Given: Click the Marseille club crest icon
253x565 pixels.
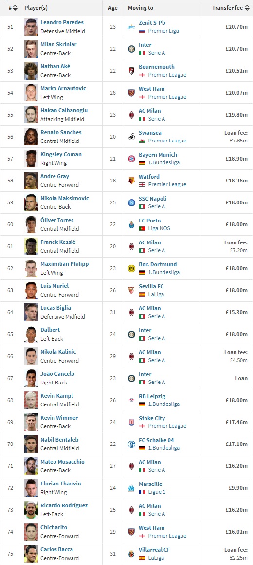Looking at the screenshot, I should click(x=131, y=488).
